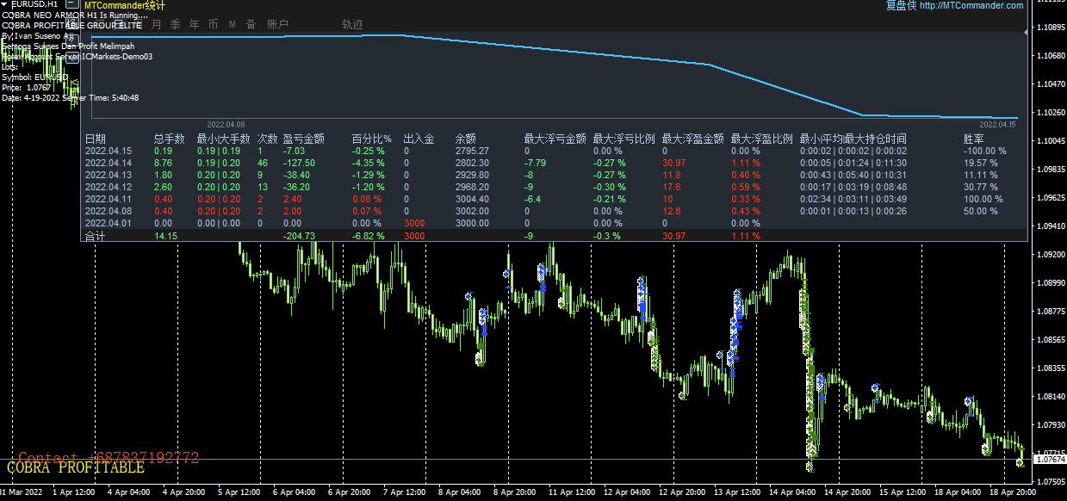Click the 2802.30 balance value
This screenshot has height=501, width=1067.
tap(471, 163)
